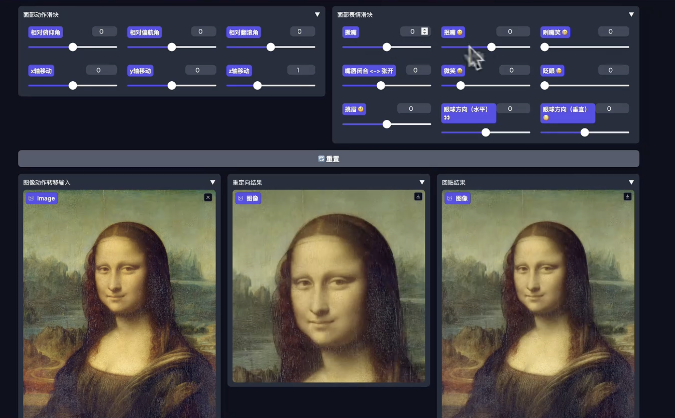Screen dimensions: 675x418
Task: Click the 相对俯仰角 label
Action: 45,32
